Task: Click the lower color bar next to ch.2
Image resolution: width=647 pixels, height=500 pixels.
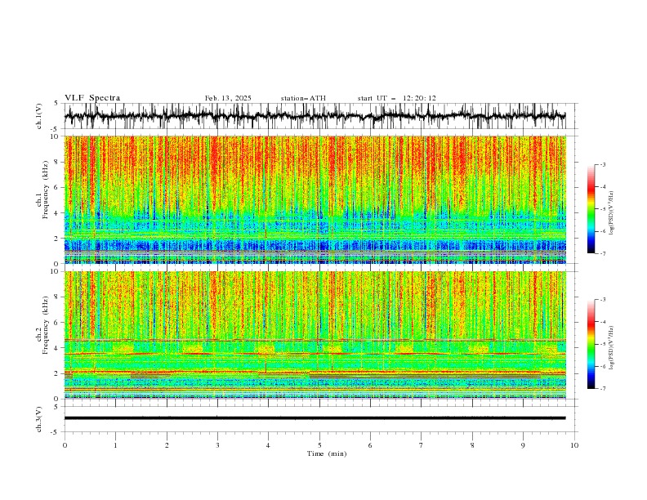Action: pos(591,344)
